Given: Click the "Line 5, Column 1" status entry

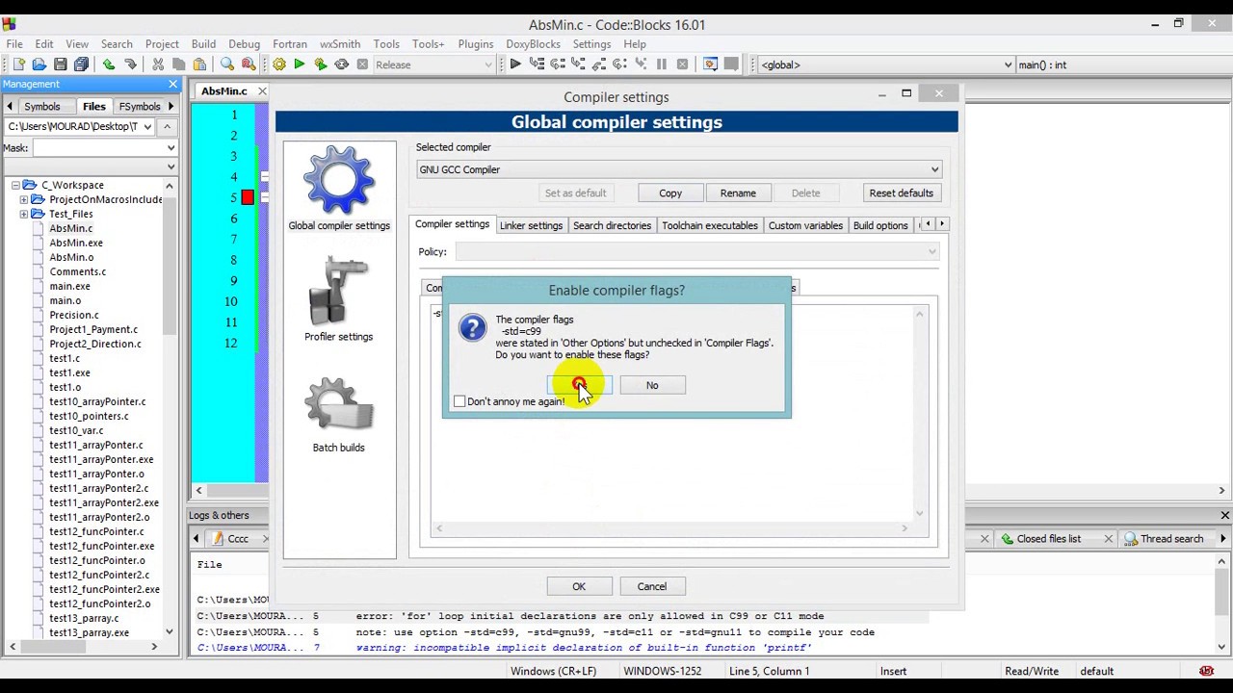Looking at the screenshot, I should [769, 671].
